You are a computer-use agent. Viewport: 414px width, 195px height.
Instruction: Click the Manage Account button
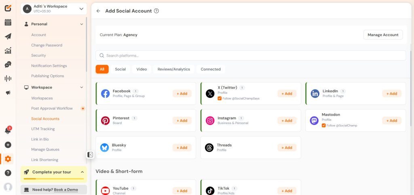tap(383, 35)
